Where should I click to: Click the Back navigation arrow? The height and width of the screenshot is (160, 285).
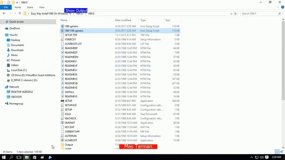(4, 13)
